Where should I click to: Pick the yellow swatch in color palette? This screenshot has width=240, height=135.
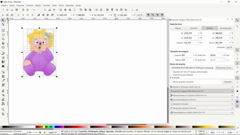(x=44, y=127)
